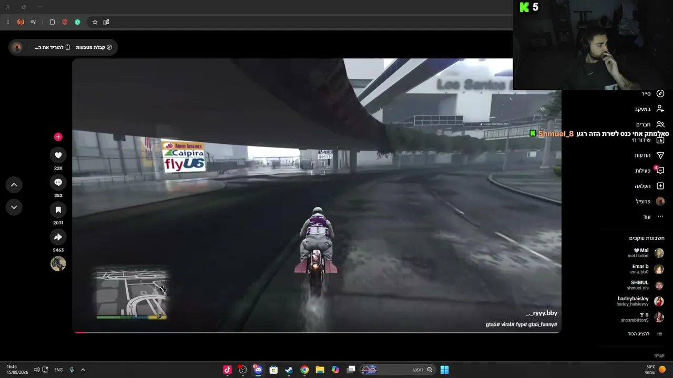Image resolution: width=673 pixels, height=378 pixels.
Task: Open Chrome media controls icon
Action: pyautogui.click(x=33, y=22)
